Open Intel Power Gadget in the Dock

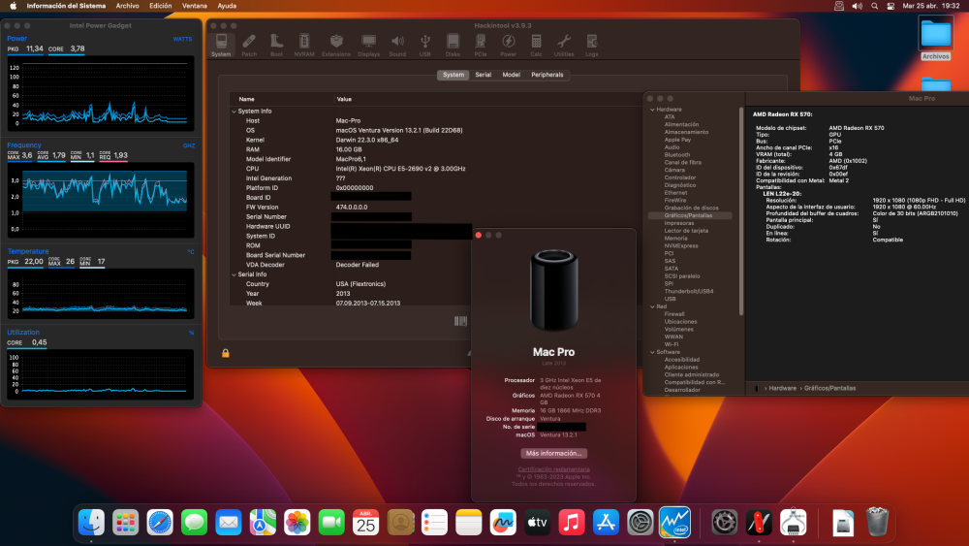click(674, 523)
